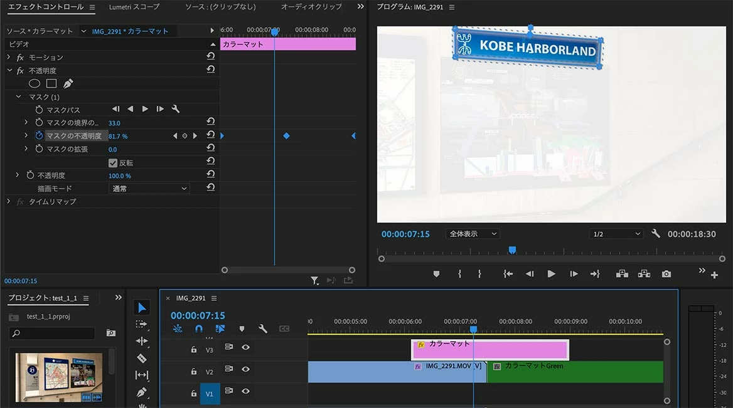
Task: Toggle V2 track visibility eye
Action: (x=245, y=369)
